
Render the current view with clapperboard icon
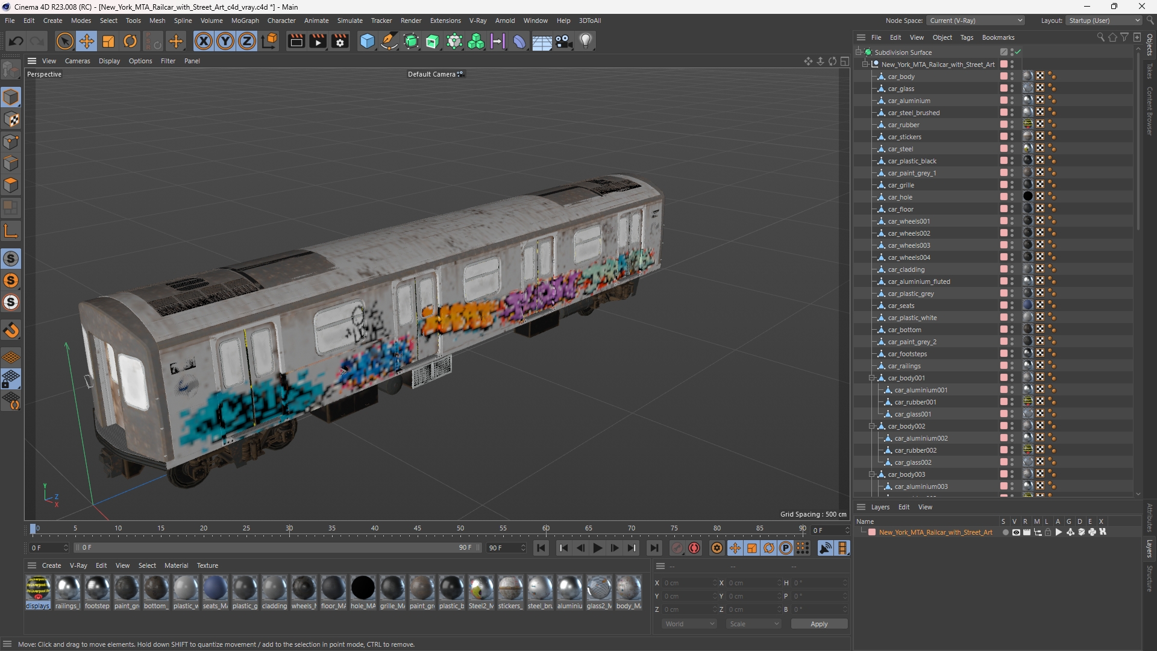tap(296, 41)
